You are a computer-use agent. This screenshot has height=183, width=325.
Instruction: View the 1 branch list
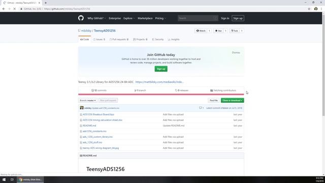pos(140,90)
